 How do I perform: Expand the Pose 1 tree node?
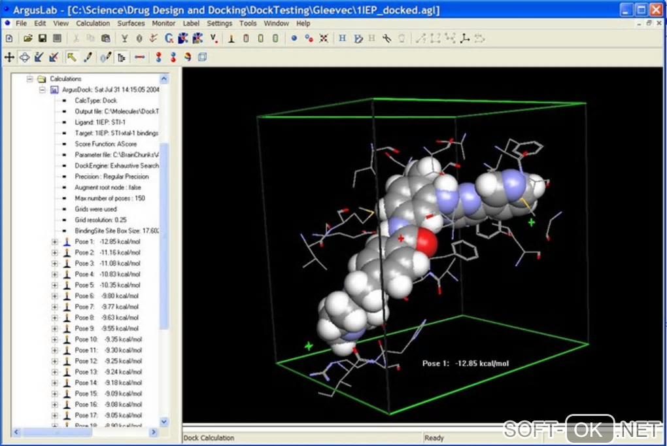pyautogui.click(x=54, y=242)
